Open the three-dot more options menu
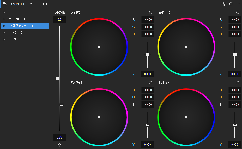Viewport: 242px width, 149px height. pos(238,4)
